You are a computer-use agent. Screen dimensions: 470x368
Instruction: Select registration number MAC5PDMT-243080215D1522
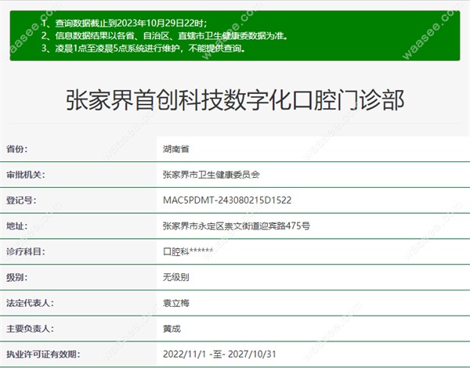[x=226, y=200]
